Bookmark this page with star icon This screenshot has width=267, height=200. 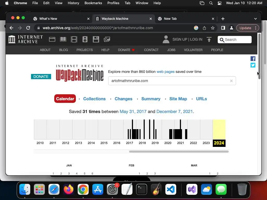click(213, 28)
